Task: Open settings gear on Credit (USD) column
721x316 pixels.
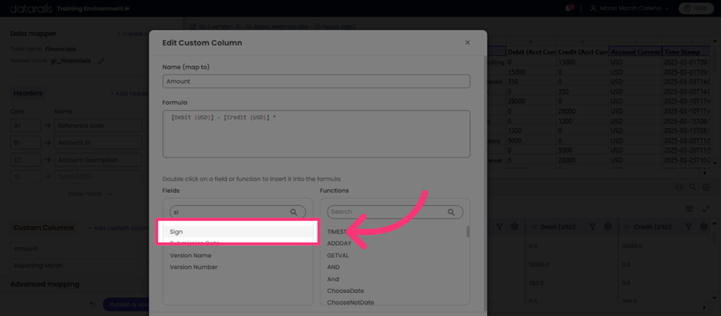Action: (703, 227)
